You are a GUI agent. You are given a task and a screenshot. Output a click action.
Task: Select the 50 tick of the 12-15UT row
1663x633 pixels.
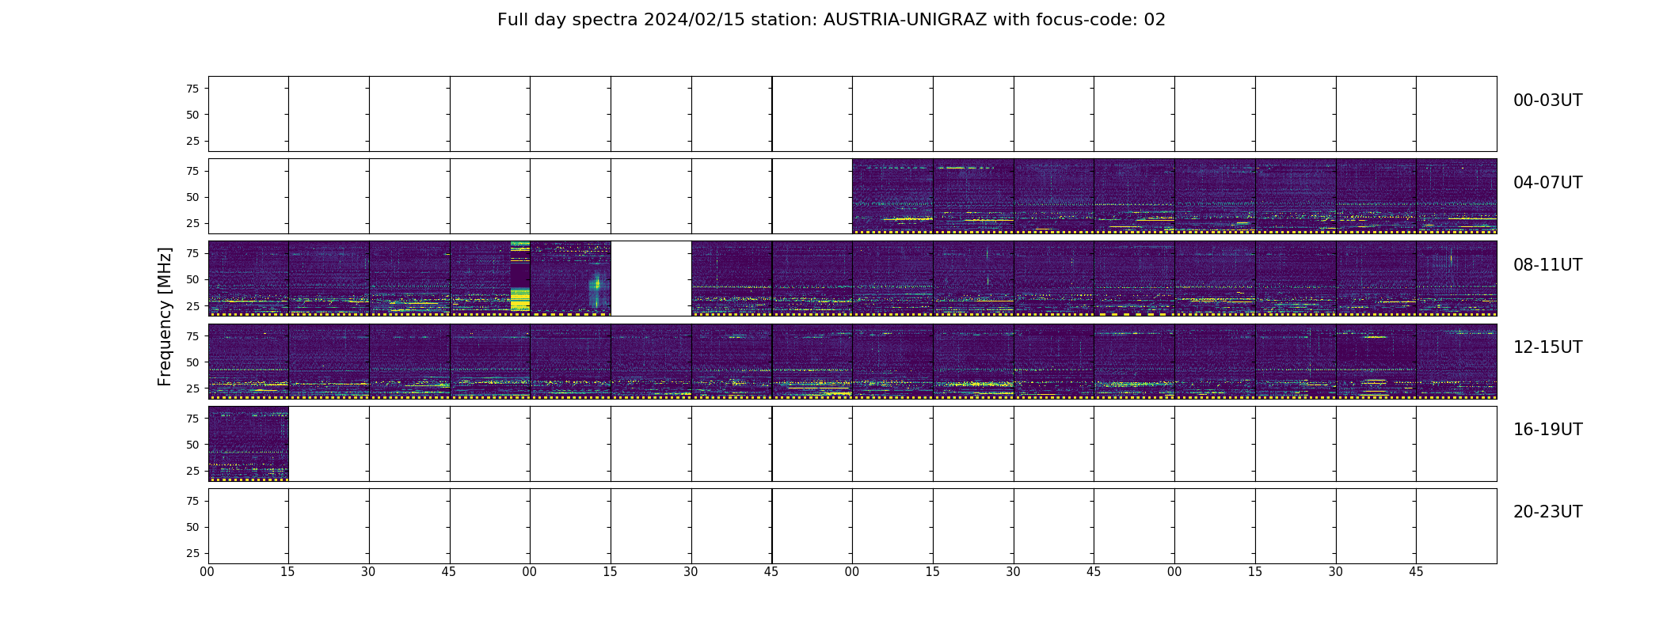pos(192,362)
